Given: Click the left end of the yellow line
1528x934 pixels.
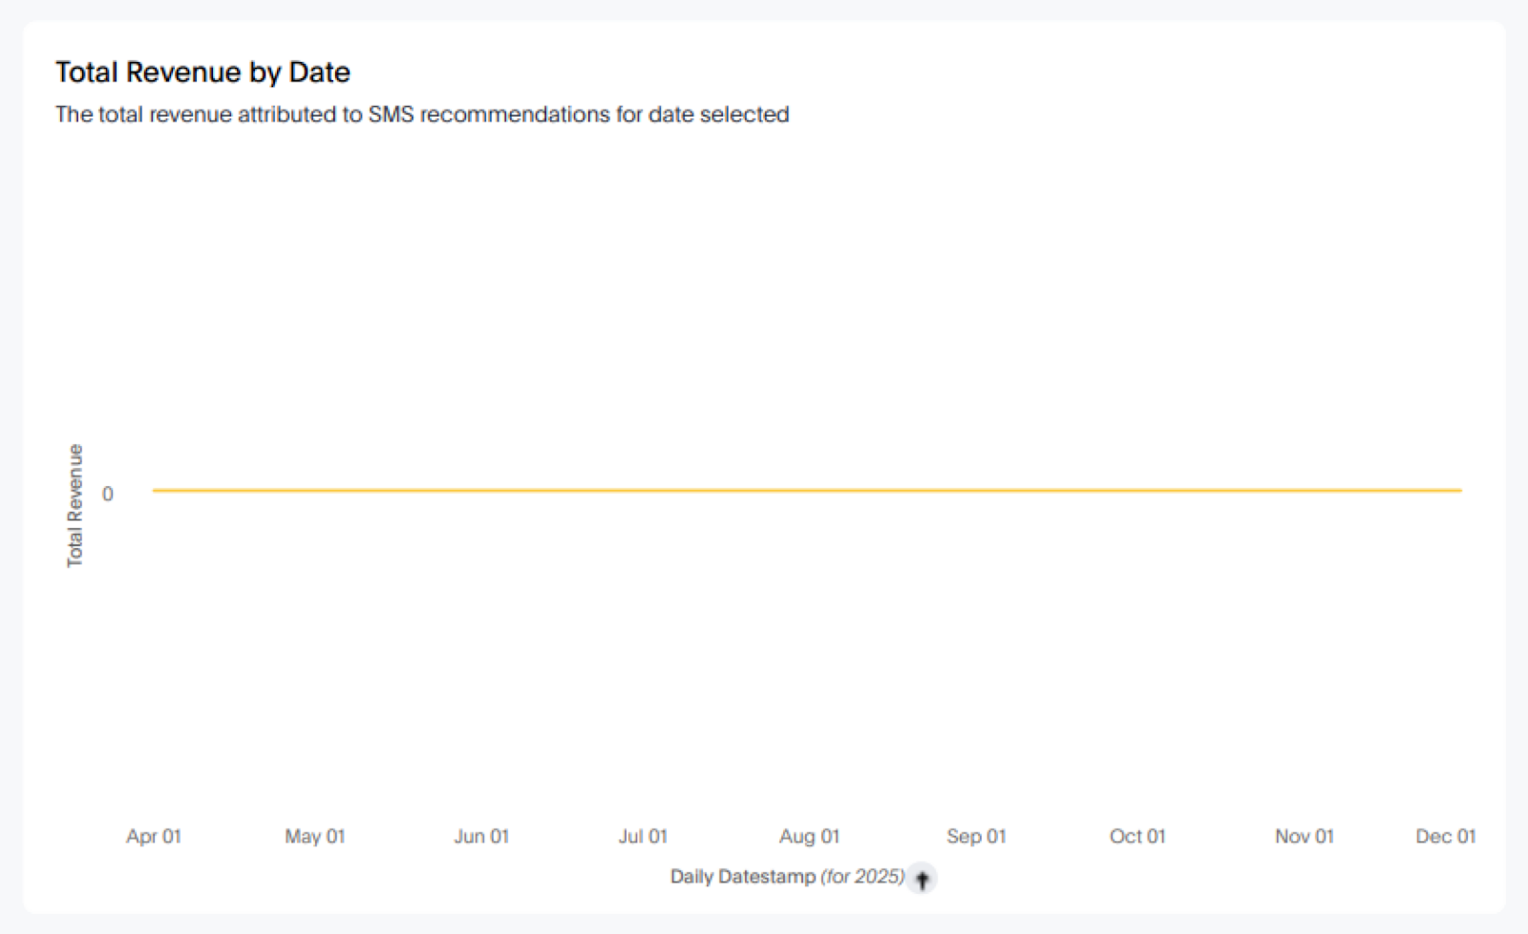Looking at the screenshot, I should [x=156, y=491].
